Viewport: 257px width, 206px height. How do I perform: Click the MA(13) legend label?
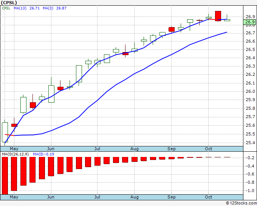tap(20, 8)
